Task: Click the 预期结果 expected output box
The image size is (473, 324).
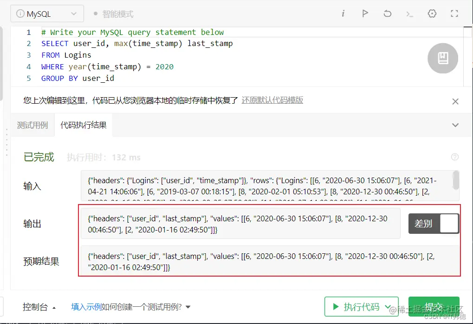Action: pyautogui.click(x=270, y=261)
